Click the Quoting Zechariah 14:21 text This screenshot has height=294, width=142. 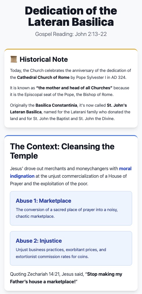coord(32,274)
